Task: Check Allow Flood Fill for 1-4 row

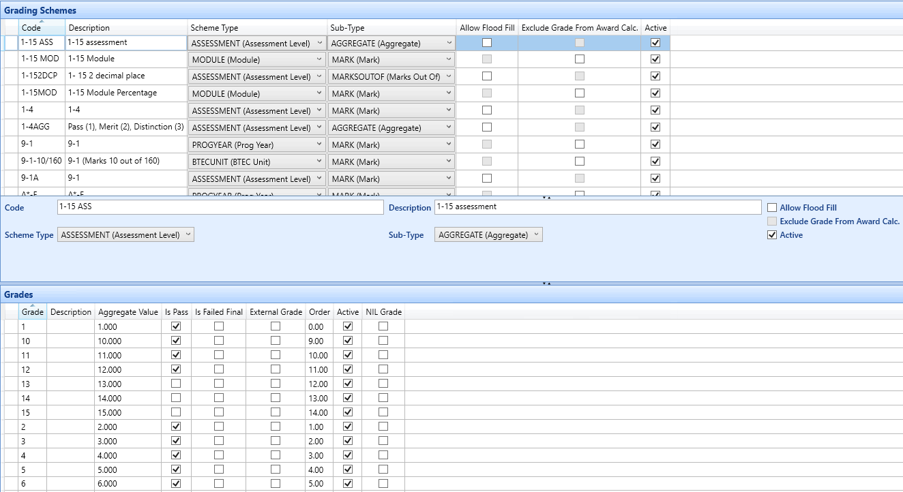Action: pyautogui.click(x=487, y=110)
